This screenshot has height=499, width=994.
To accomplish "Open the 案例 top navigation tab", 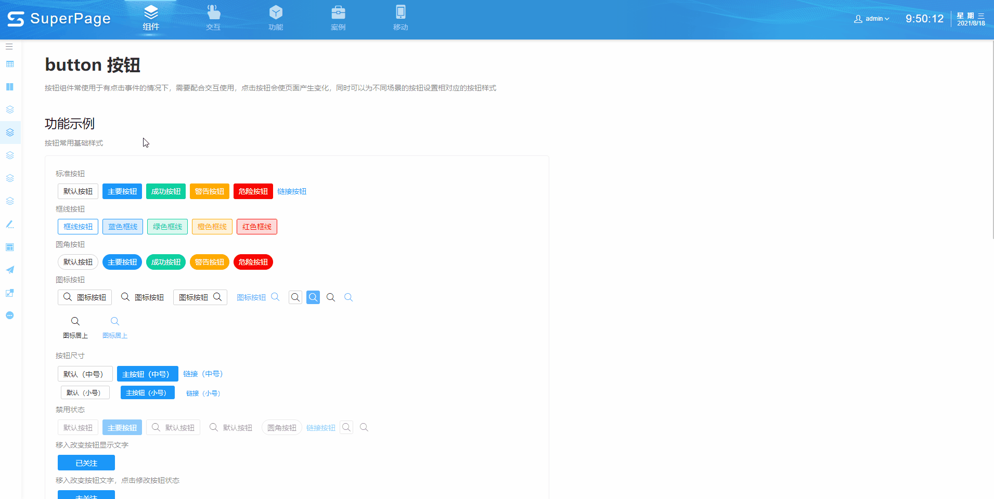I will (x=338, y=18).
